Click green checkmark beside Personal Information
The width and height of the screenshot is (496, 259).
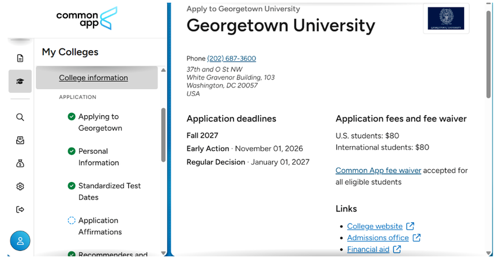click(x=72, y=151)
